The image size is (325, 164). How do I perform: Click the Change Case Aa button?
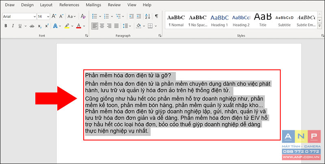(72, 16)
